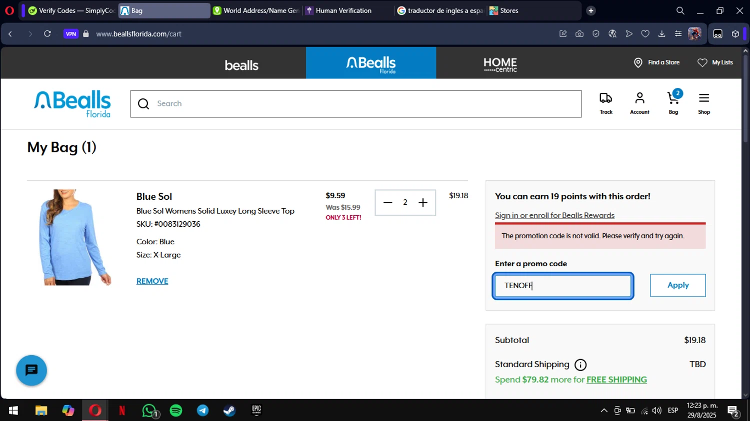Click the blue top product thumbnail
Viewport: 750px width, 421px height.
(74, 237)
